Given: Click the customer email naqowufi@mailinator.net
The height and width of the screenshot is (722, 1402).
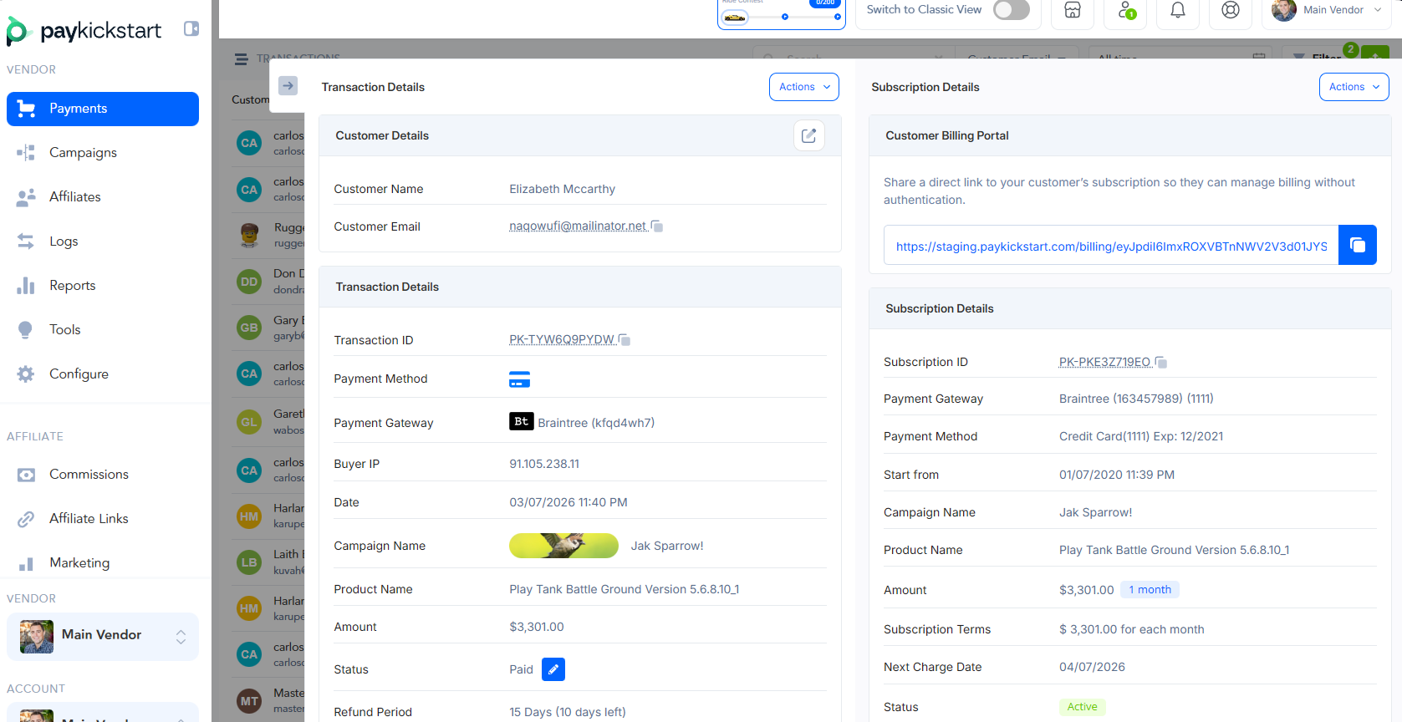Looking at the screenshot, I should pos(578,226).
